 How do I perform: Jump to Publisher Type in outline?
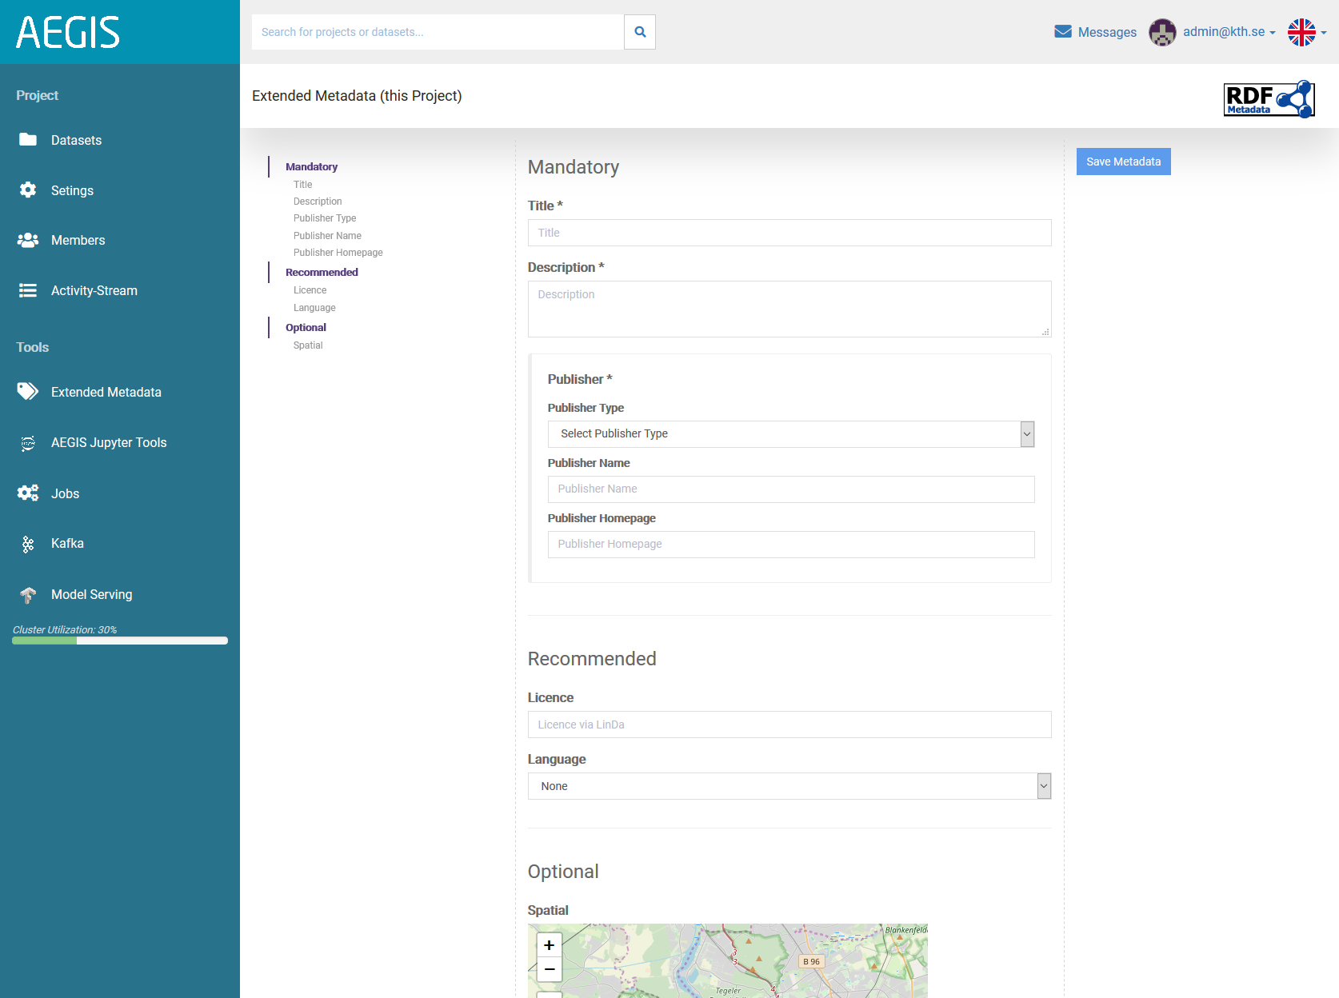325,218
